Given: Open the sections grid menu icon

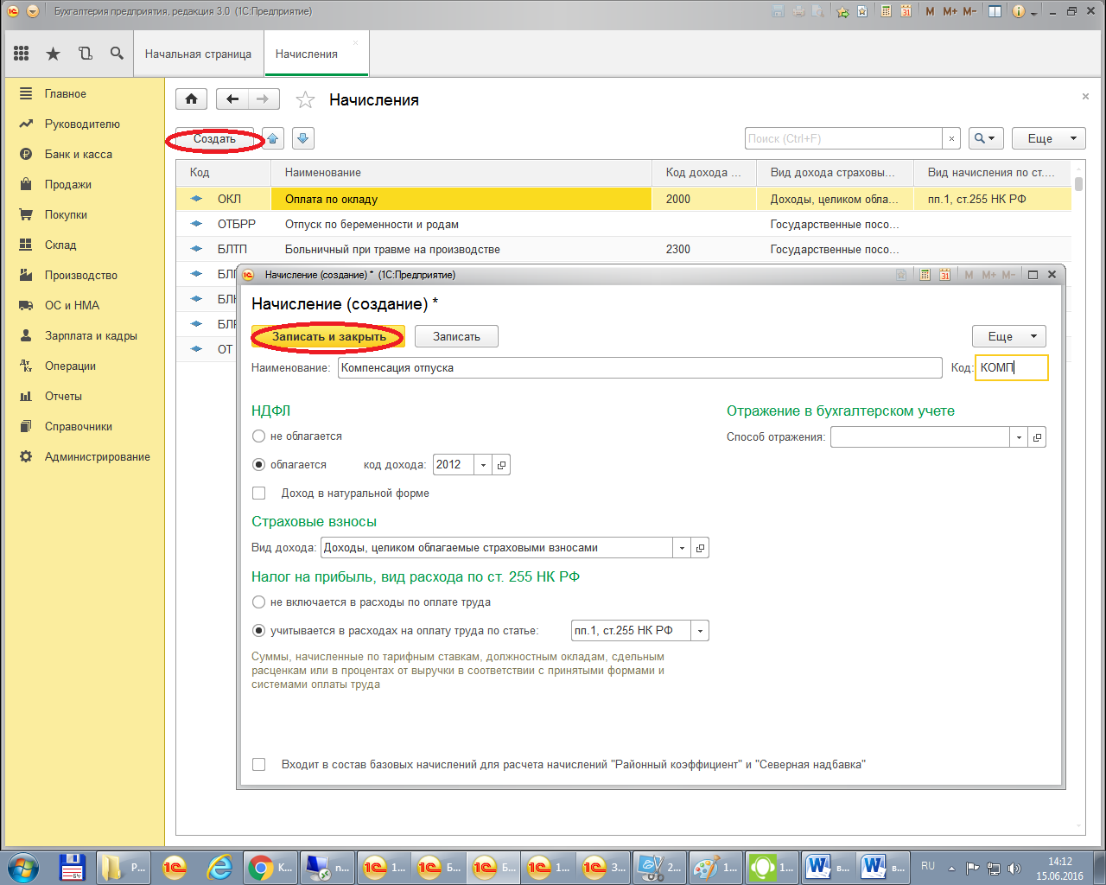Looking at the screenshot, I should (22, 54).
